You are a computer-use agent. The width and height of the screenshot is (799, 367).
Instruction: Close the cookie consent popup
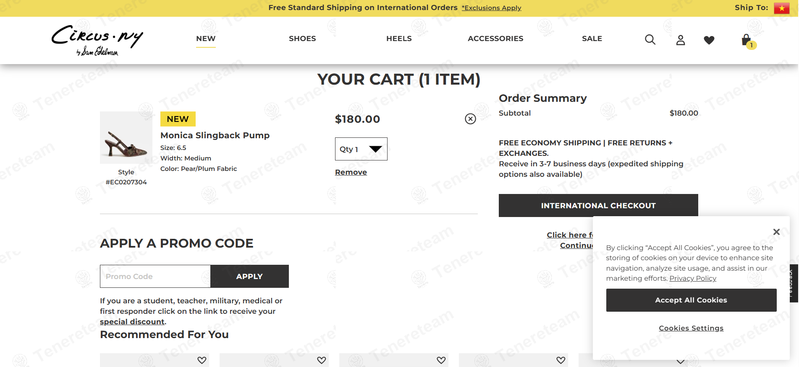(776, 232)
